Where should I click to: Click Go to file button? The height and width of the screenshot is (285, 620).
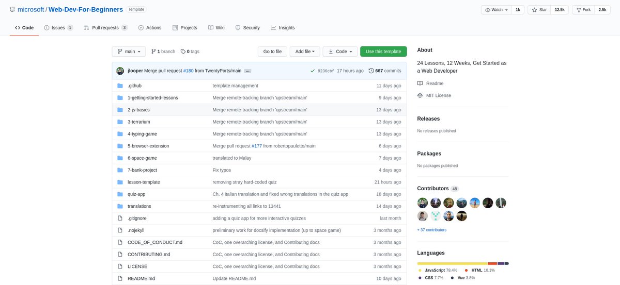coord(272,52)
